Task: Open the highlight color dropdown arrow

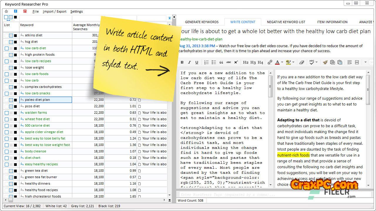Action: coord(293,62)
